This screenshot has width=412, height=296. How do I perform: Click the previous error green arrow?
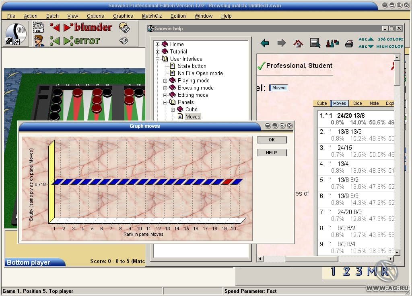click(x=55, y=41)
